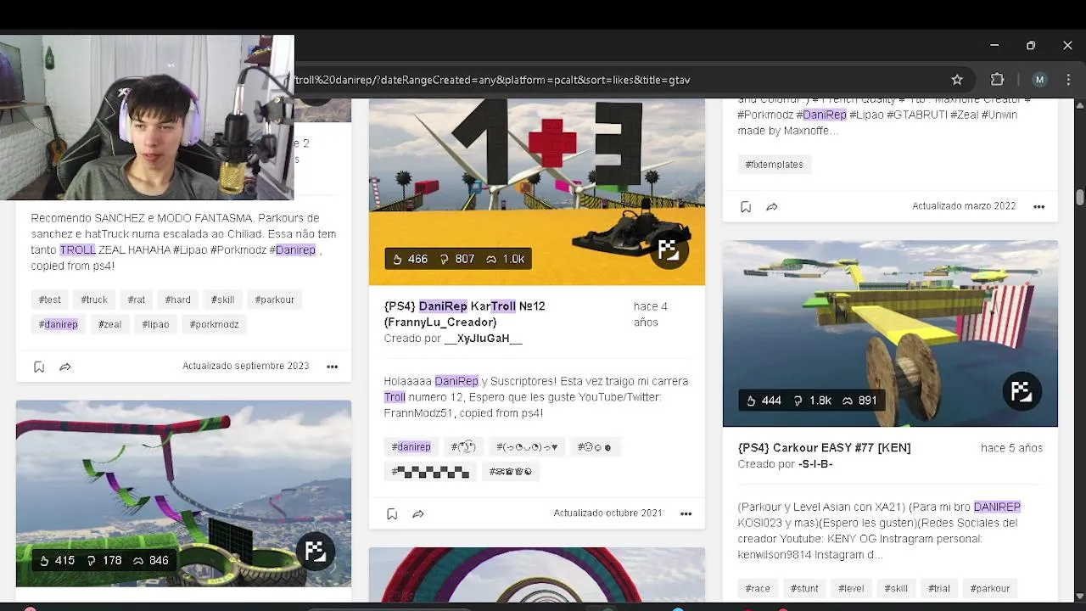Open the Carkour wooden platform thumbnail
The image size is (1086, 611).
pos(890,334)
